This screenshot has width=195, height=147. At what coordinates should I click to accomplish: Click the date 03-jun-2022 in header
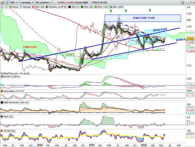pyautogui.click(x=81, y=3)
